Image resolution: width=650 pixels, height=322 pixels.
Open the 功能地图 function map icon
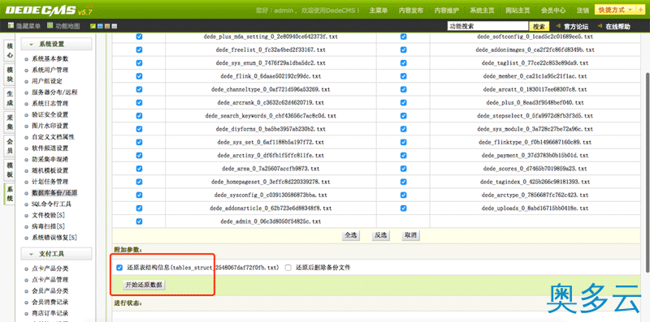[50, 26]
